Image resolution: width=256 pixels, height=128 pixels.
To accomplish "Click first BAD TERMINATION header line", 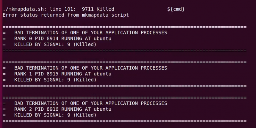I will [85, 33].
